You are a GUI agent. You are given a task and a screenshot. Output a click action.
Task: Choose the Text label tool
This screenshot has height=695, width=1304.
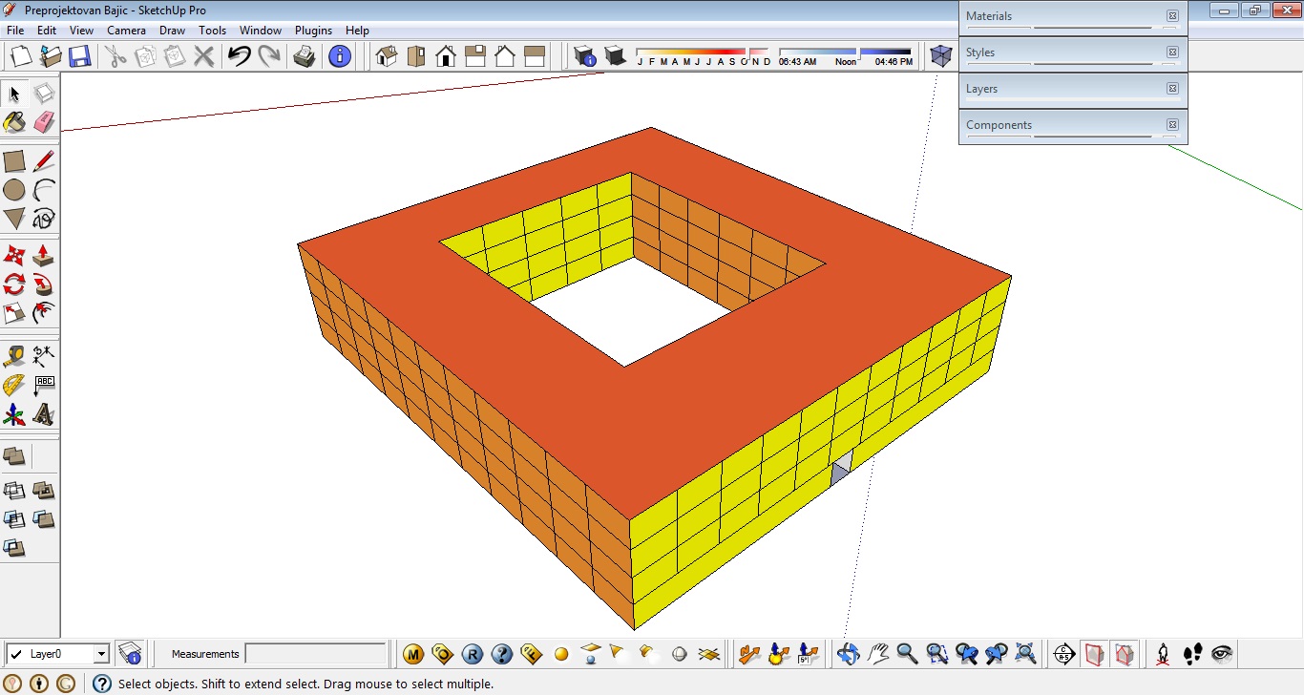(x=44, y=386)
